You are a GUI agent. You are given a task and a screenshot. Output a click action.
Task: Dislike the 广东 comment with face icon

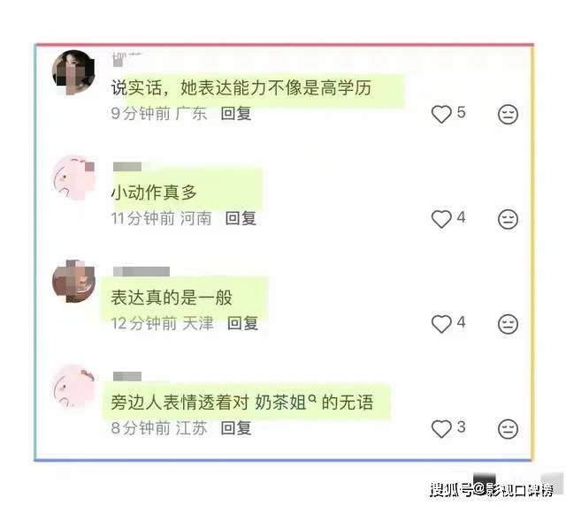tap(508, 114)
